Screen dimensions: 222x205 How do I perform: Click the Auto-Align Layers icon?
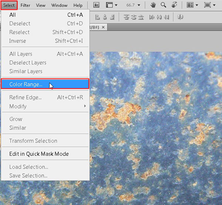pos(181,17)
